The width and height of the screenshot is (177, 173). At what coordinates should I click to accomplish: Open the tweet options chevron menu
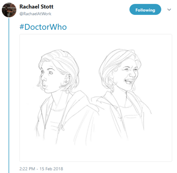pyautogui.click(x=169, y=10)
